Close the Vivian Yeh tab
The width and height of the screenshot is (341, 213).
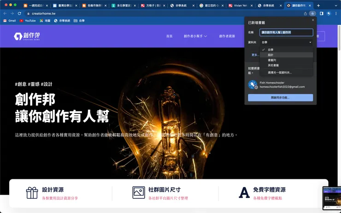(252, 6)
